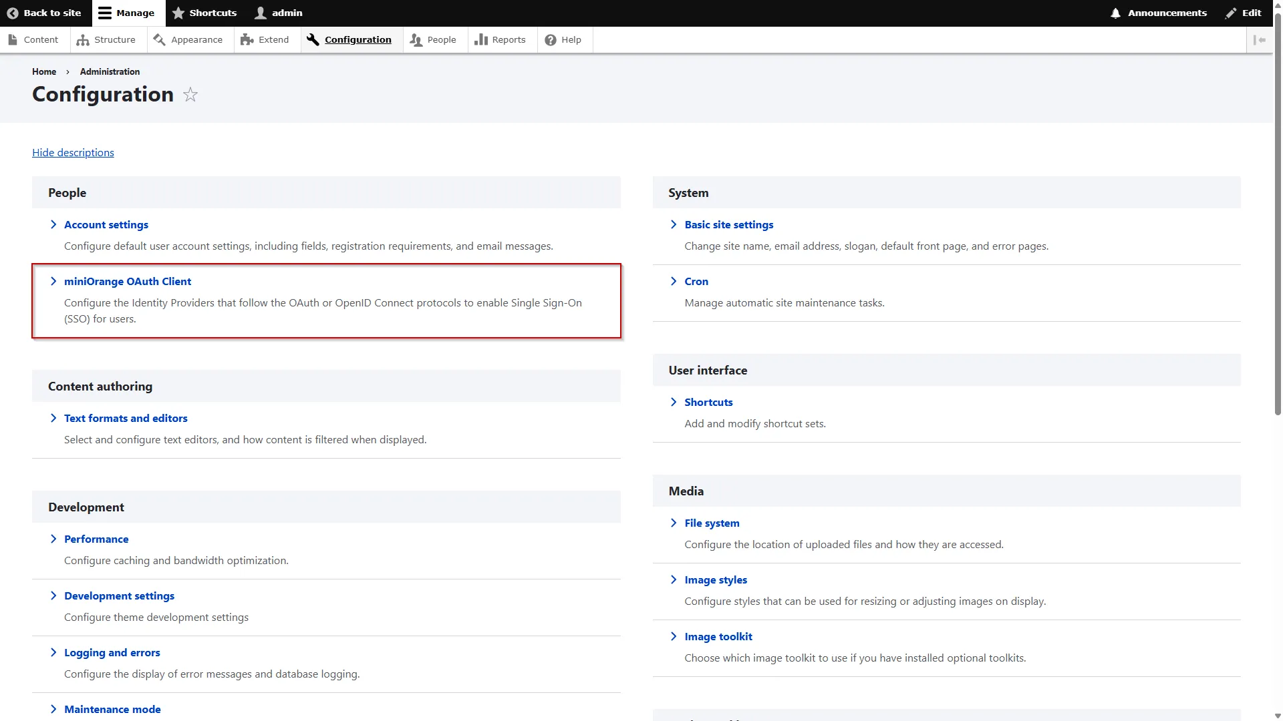Open the Reports menu tab
The width and height of the screenshot is (1283, 721).
point(502,39)
